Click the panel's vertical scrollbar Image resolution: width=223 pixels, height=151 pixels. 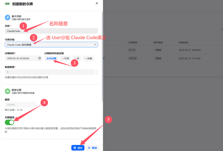(x=102, y=57)
